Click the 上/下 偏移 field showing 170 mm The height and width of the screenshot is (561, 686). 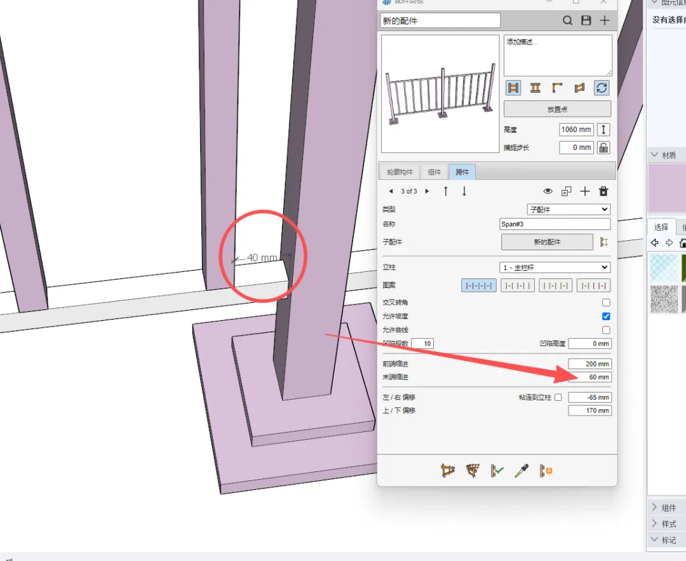[x=589, y=410]
